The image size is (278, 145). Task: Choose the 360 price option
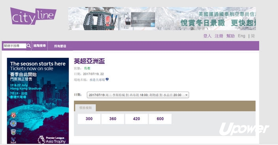coord(113,119)
